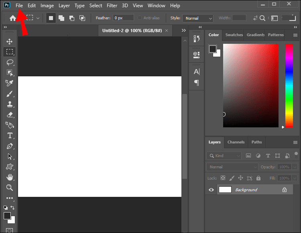Select the Zoom tool in toolbar
The height and width of the screenshot is (233, 301).
9,188
